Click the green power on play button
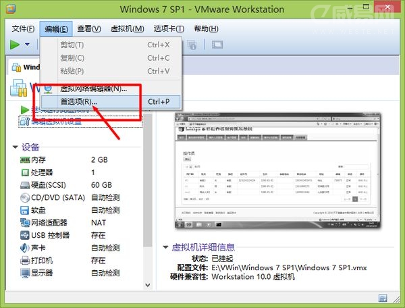This screenshot has height=308, width=405. click(15, 45)
